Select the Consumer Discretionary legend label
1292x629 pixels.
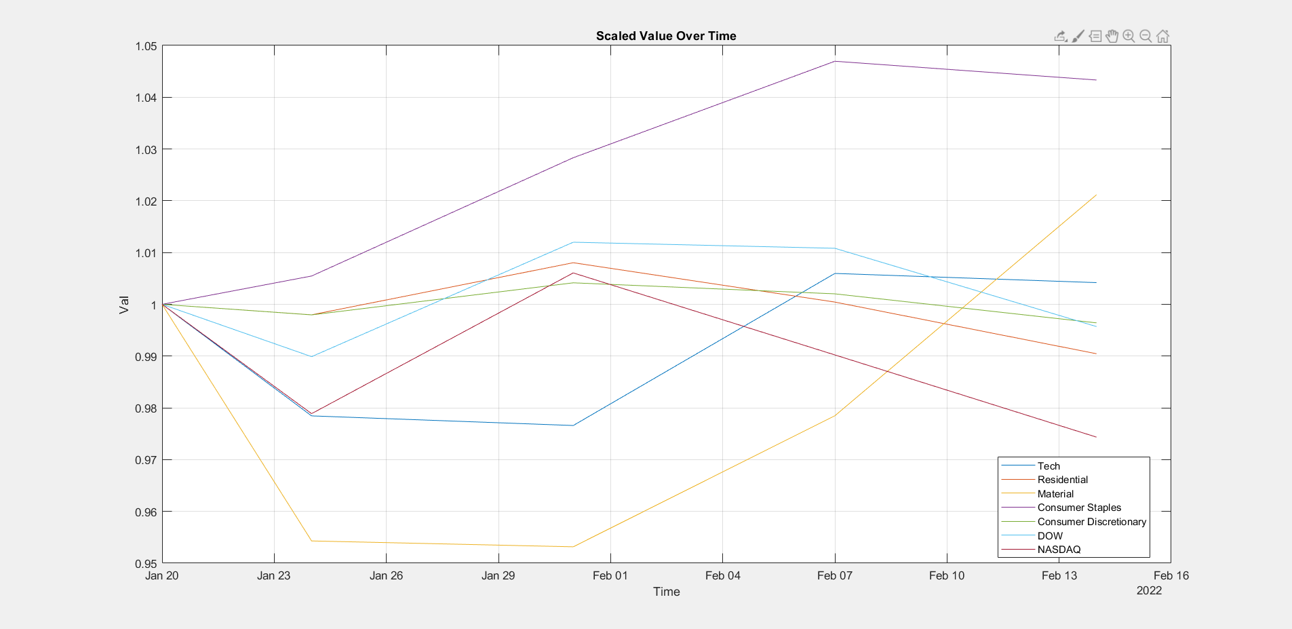coord(1091,522)
